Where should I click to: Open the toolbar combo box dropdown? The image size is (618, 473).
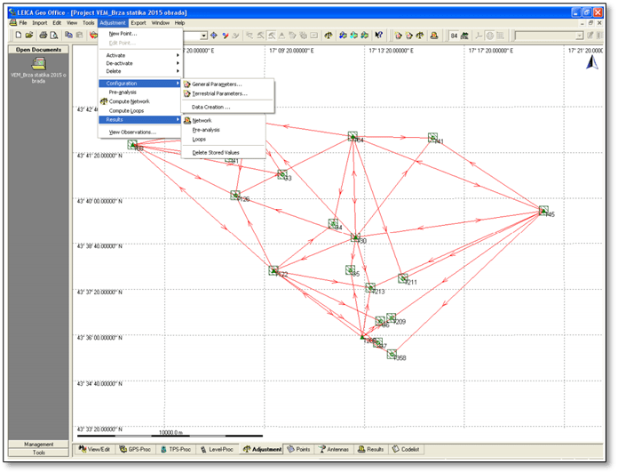coord(203,35)
